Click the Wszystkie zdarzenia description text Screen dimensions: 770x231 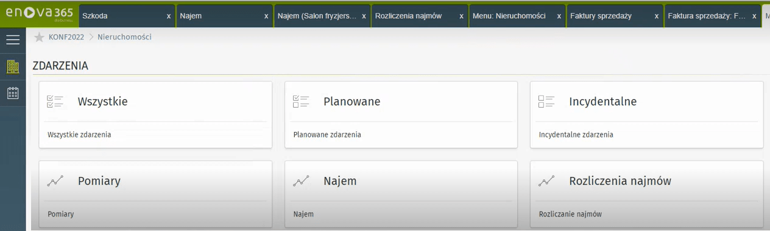point(79,135)
